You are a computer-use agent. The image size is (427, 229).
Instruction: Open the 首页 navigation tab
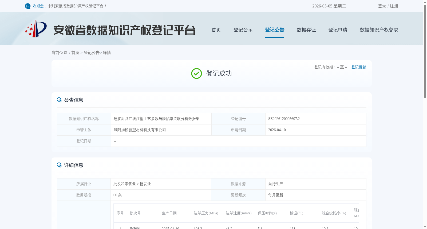coord(216,30)
